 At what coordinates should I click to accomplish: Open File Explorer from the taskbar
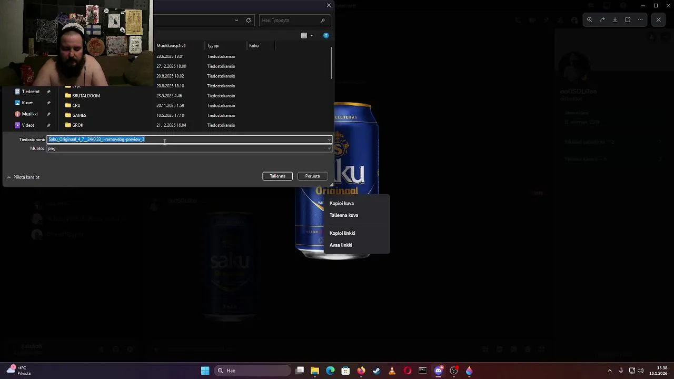tap(315, 371)
